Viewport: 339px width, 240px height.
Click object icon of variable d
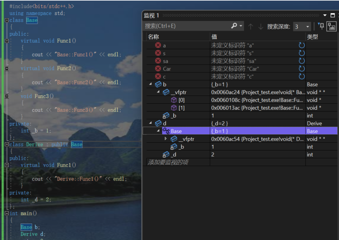[158, 123]
